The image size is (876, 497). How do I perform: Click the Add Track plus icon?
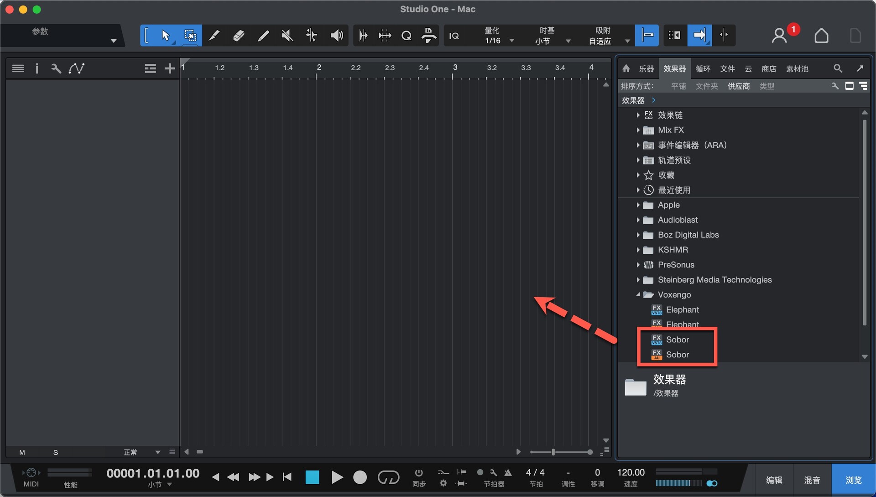[x=169, y=68]
